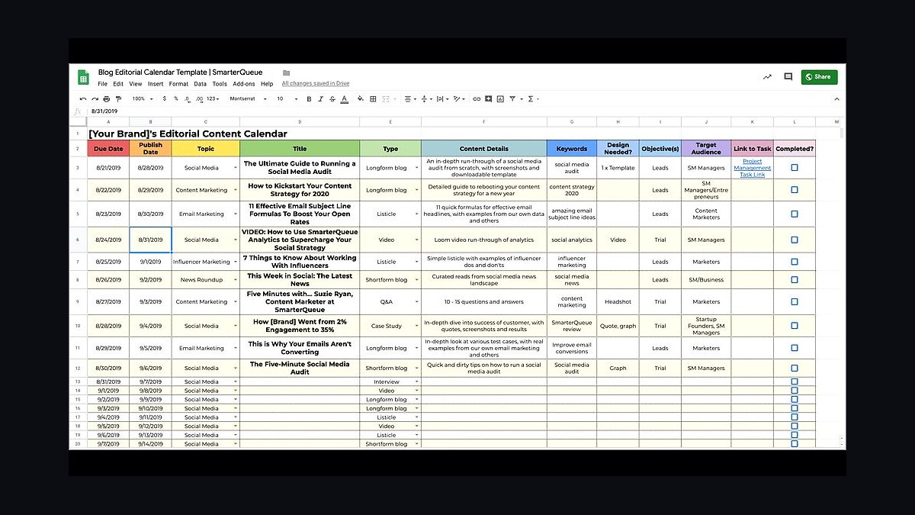915x515 pixels.
Task: Click the merge cells icon
Action: click(x=386, y=98)
